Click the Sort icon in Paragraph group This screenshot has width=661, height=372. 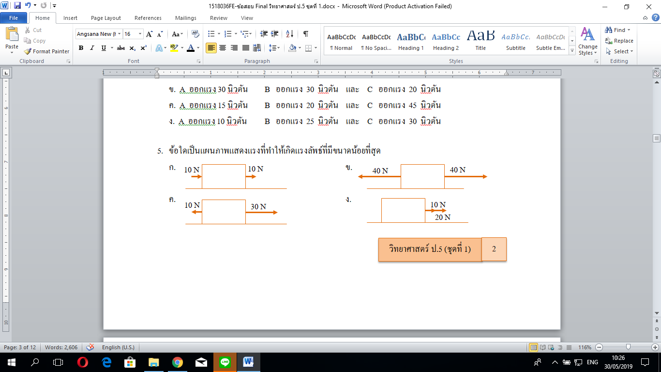[290, 34]
